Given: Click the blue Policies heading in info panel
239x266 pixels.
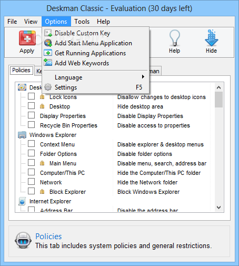Looking at the screenshot, I should (48, 237).
